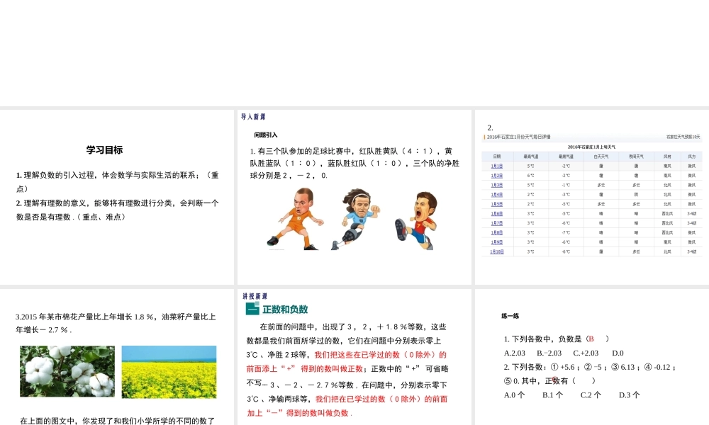Open the 1月10日 weather link

click(496, 251)
